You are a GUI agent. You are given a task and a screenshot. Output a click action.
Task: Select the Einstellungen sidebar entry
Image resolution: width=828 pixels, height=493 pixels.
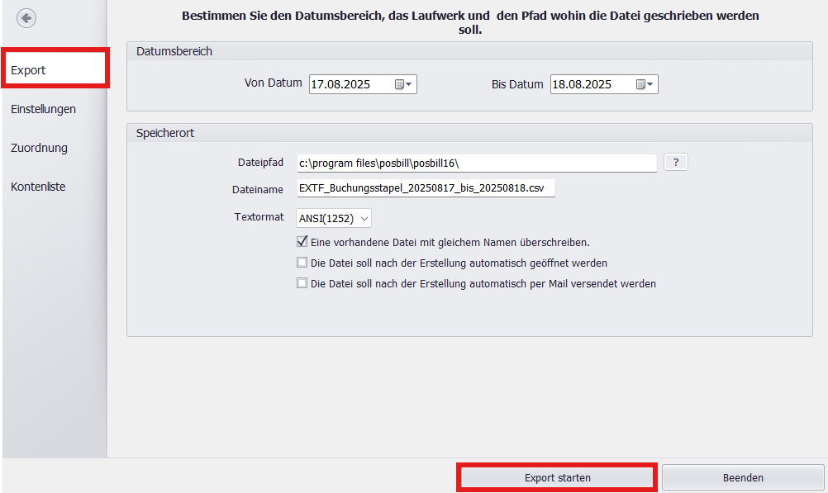[43, 108]
